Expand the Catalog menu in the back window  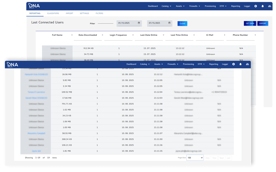(x=166, y=6)
